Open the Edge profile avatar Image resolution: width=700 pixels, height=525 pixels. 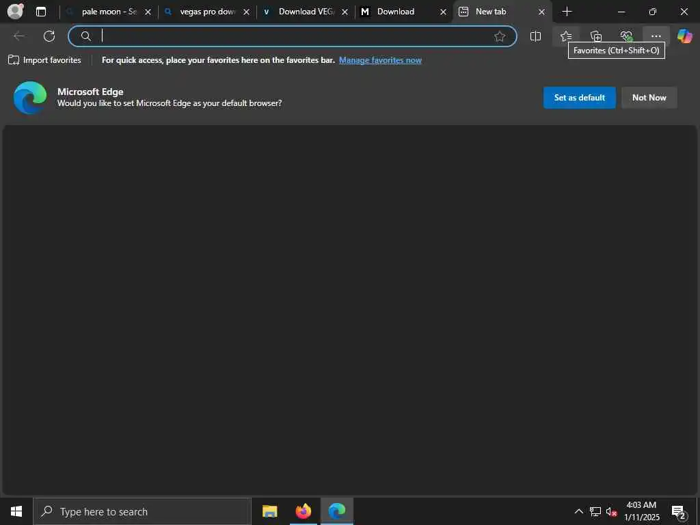[x=16, y=12]
